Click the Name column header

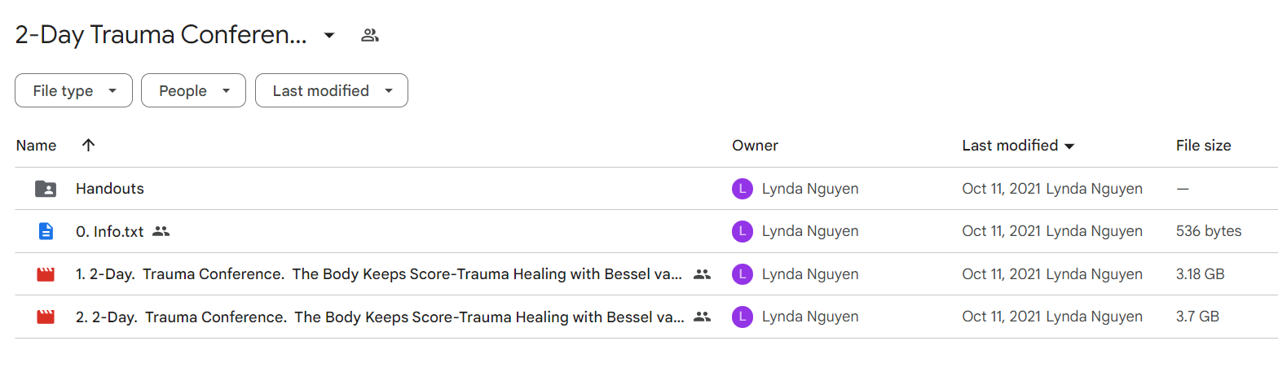point(36,146)
